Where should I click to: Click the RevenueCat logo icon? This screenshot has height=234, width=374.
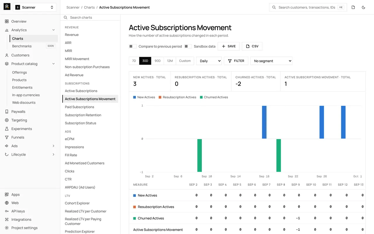[7, 7]
